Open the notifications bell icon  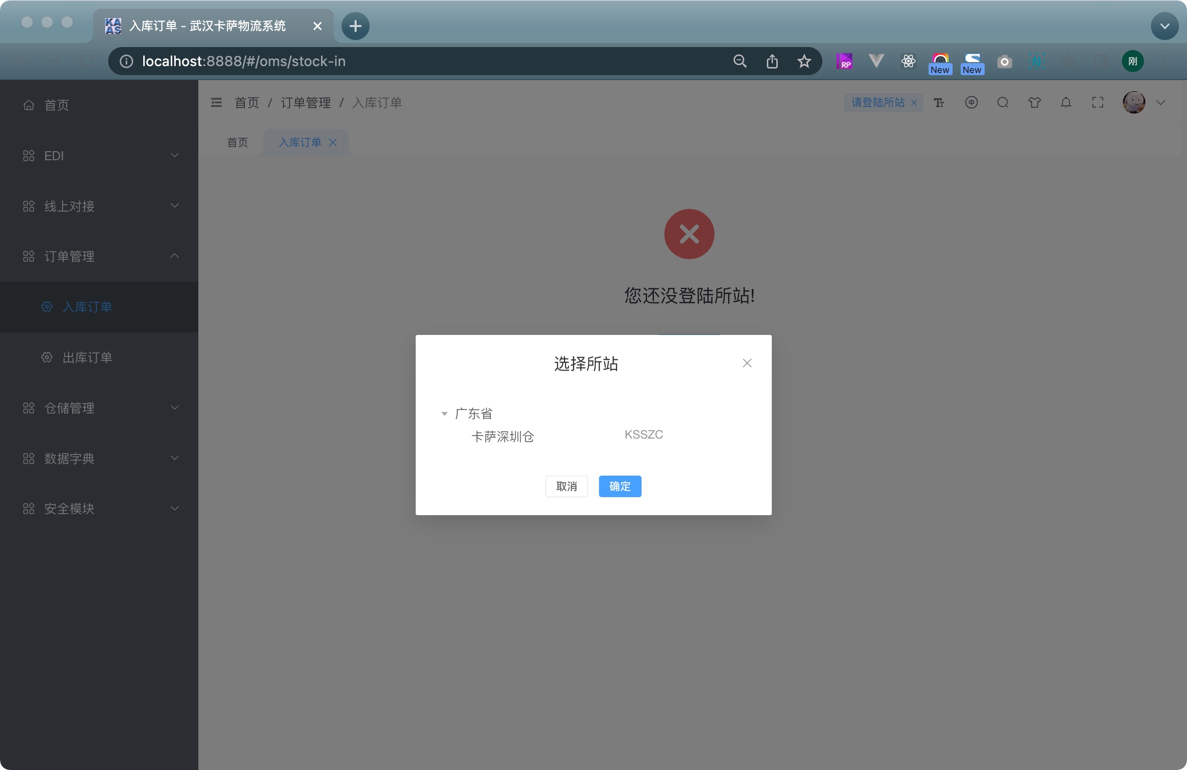click(1066, 103)
